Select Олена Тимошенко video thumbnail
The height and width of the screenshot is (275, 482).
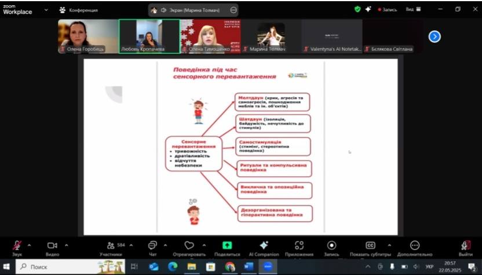point(210,36)
